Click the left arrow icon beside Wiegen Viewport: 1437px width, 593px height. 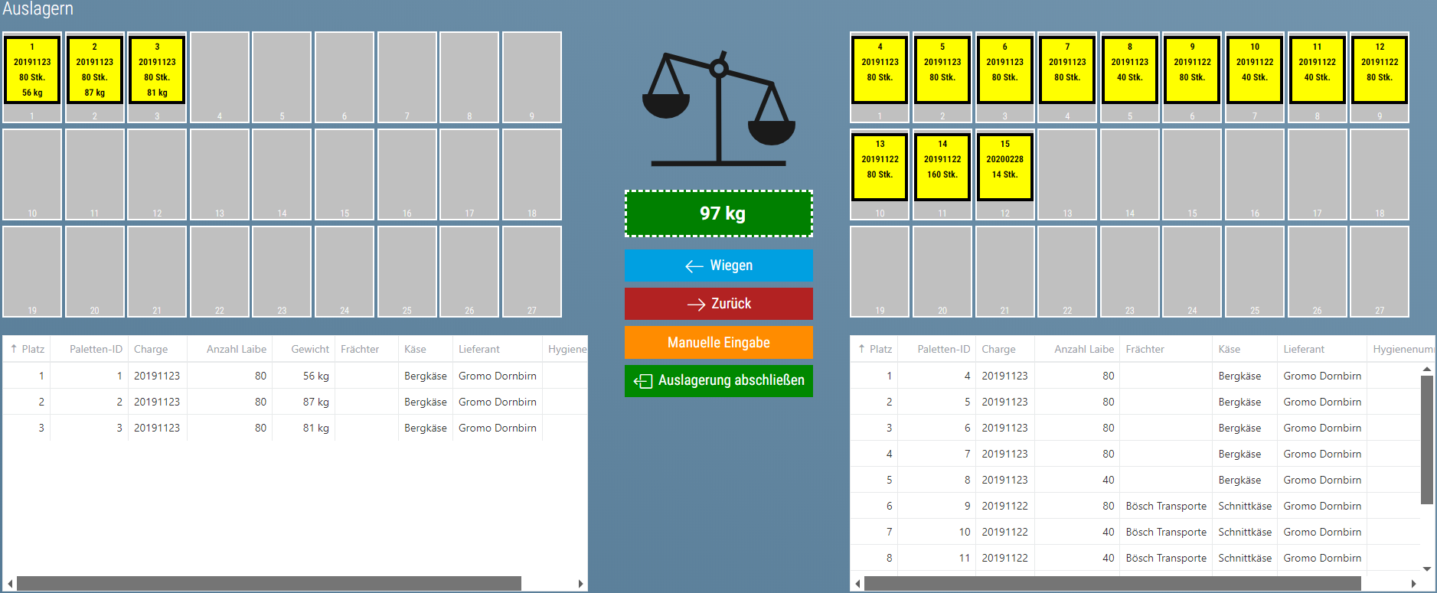(x=694, y=266)
